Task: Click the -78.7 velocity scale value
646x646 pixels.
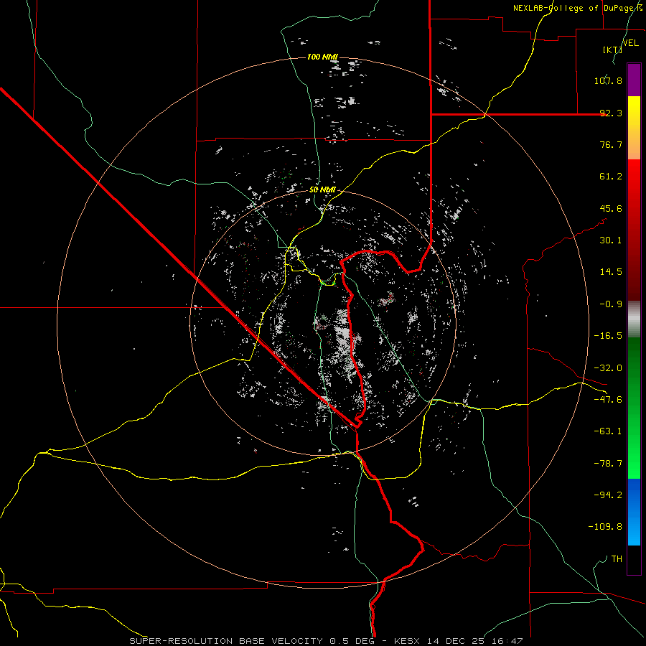Action: [x=608, y=464]
